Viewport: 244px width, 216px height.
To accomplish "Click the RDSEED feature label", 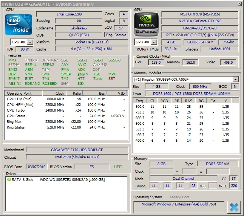I will [x=49, y=84].
